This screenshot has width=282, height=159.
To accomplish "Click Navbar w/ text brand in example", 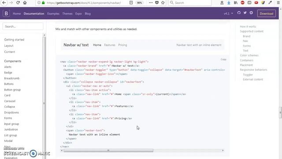I will (x=76, y=45).
